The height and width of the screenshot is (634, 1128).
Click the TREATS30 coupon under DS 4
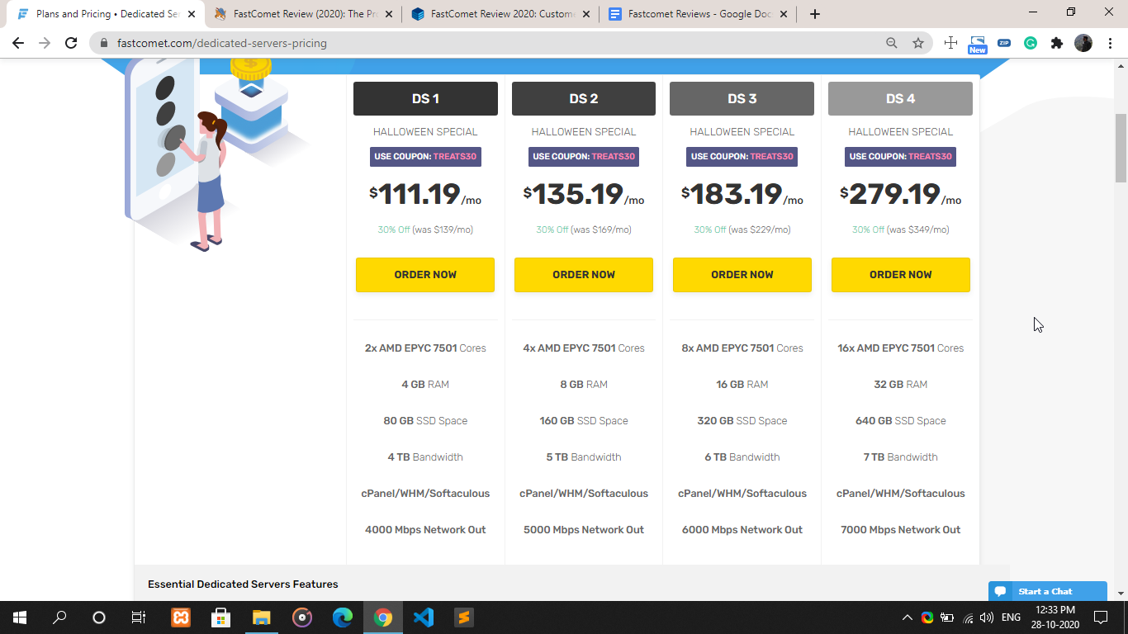[x=901, y=156]
